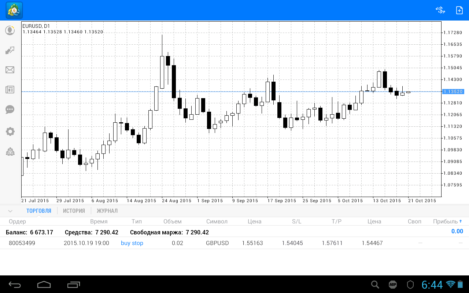Open the Chat speech bubble icon
The width and height of the screenshot is (469, 293).
point(10,110)
